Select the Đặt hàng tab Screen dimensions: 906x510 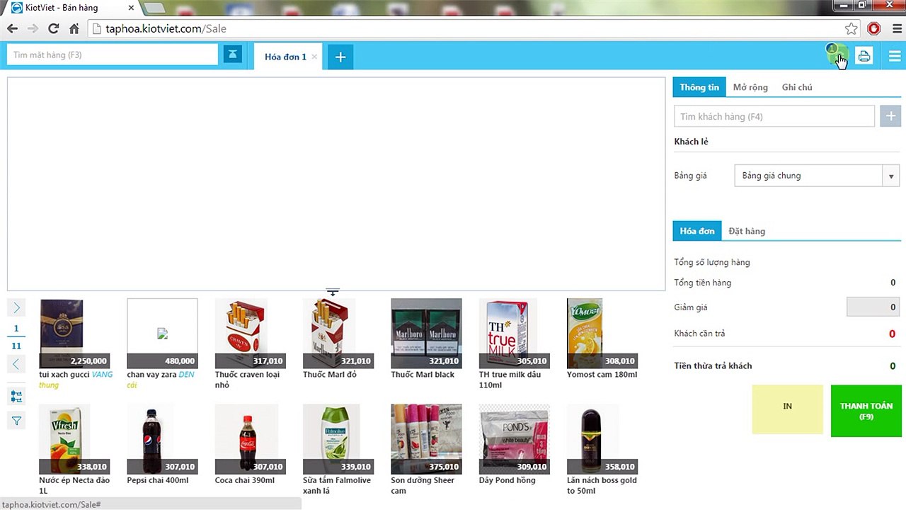tap(747, 231)
